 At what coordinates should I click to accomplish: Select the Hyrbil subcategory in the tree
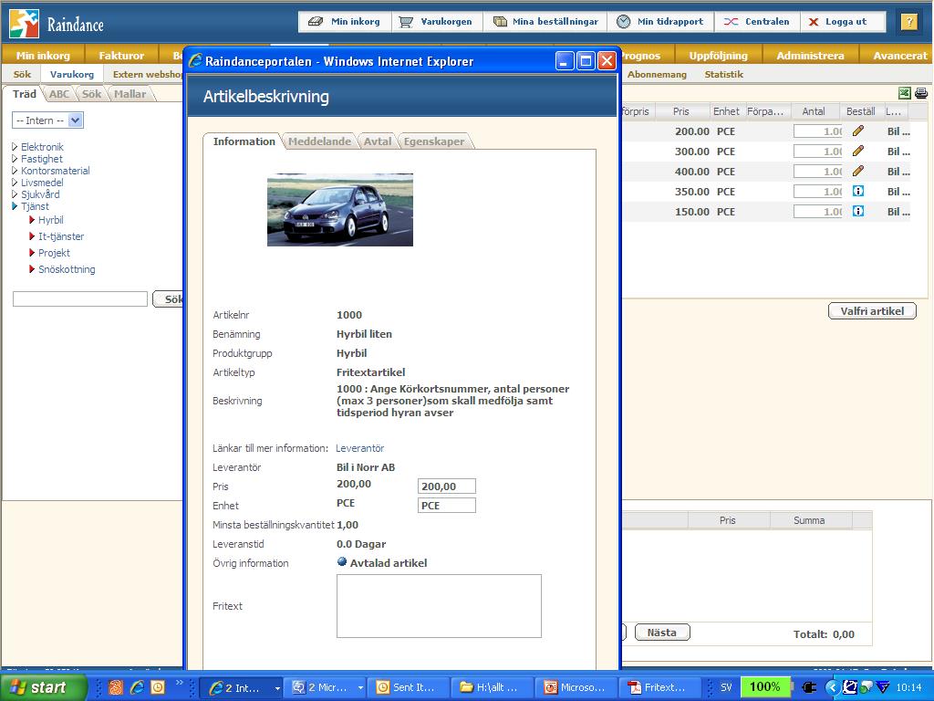(x=50, y=220)
